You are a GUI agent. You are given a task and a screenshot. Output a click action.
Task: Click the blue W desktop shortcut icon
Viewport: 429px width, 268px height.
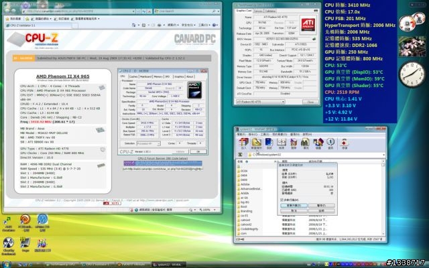click(x=42, y=219)
